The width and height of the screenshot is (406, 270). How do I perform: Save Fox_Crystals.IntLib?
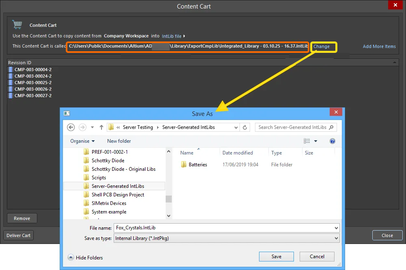(276, 256)
